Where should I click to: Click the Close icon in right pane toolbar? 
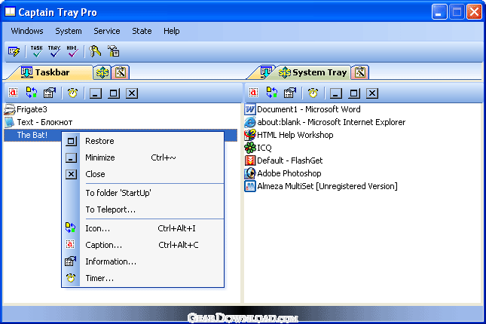coord(372,93)
